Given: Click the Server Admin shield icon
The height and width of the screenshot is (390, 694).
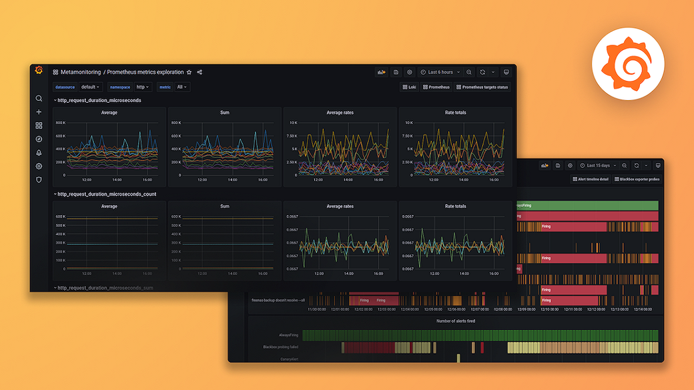Looking at the screenshot, I should 38,180.
